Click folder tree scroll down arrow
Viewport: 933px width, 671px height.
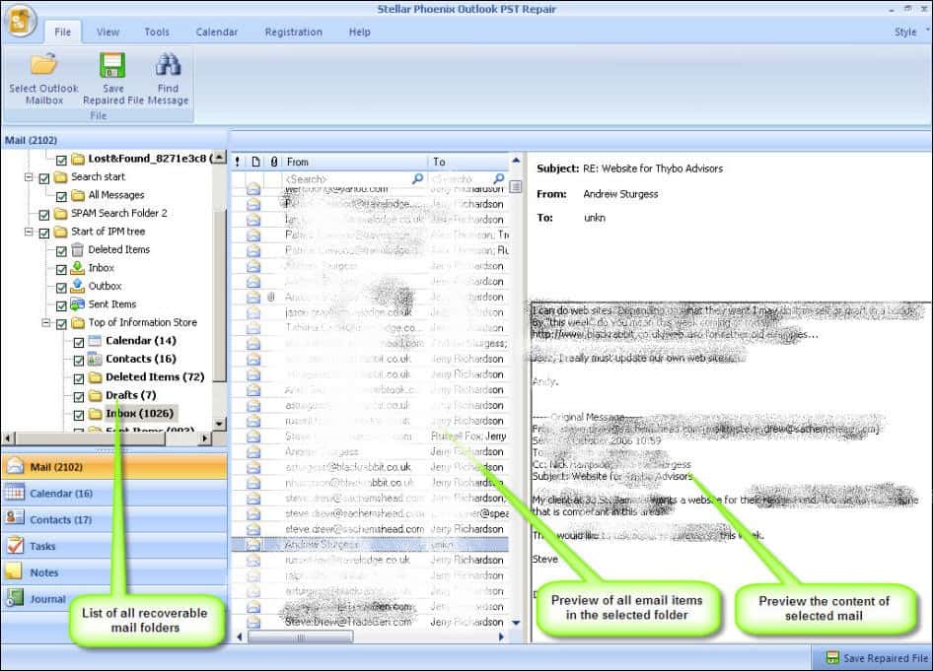click(x=220, y=424)
